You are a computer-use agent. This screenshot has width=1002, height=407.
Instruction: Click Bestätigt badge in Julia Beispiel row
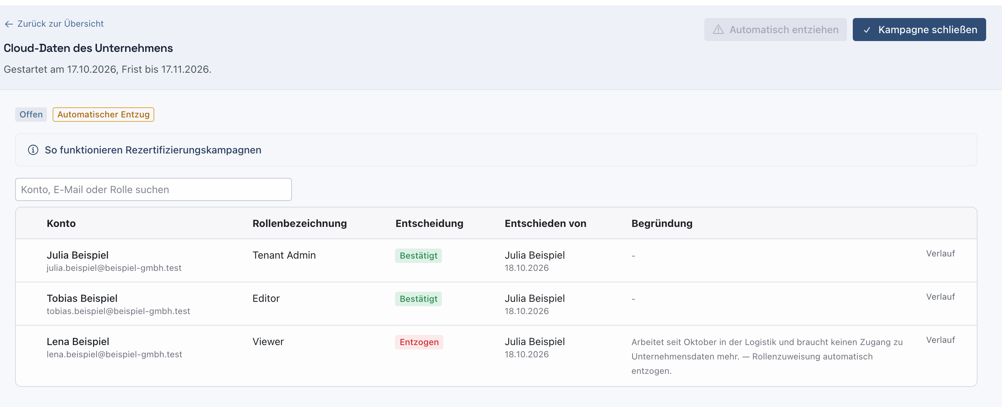click(418, 256)
